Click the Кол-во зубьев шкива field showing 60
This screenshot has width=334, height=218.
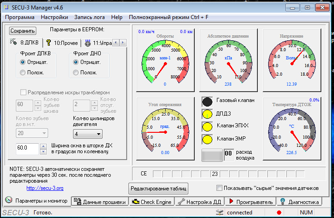point(25,105)
